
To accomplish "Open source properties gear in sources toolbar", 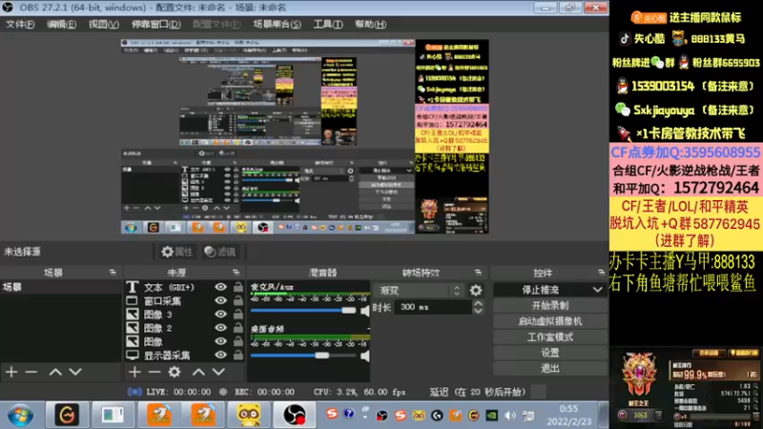I will pyautogui.click(x=175, y=372).
